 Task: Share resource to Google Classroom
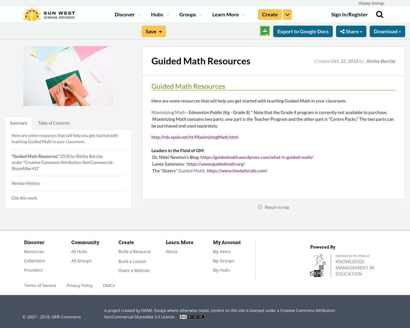click(265, 31)
